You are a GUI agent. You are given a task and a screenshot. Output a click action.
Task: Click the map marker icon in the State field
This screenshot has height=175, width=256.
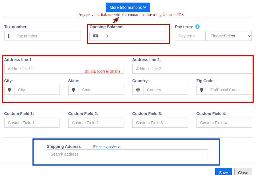[73, 90]
